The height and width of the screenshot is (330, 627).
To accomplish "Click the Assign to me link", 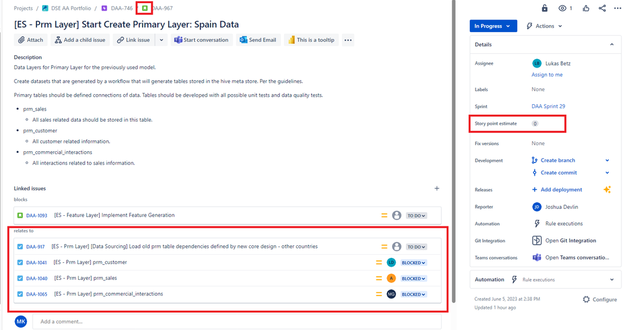I will (x=547, y=75).
